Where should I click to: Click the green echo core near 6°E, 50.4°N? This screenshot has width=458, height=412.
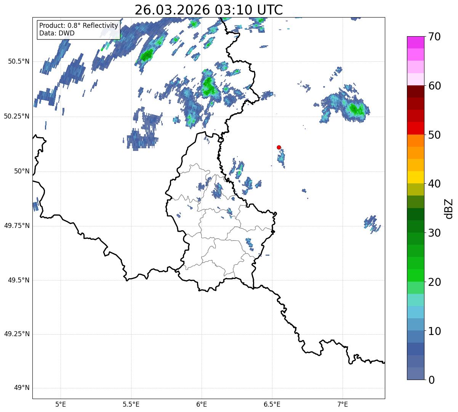pyautogui.click(x=208, y=87)
